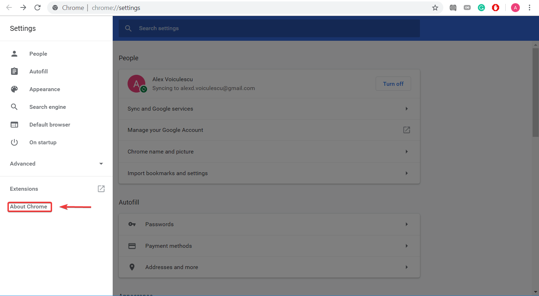The width and height of the screenshot is (539, 296).
Task: Open the profile avatar in toolbar
Action: [x=515, y=7]
